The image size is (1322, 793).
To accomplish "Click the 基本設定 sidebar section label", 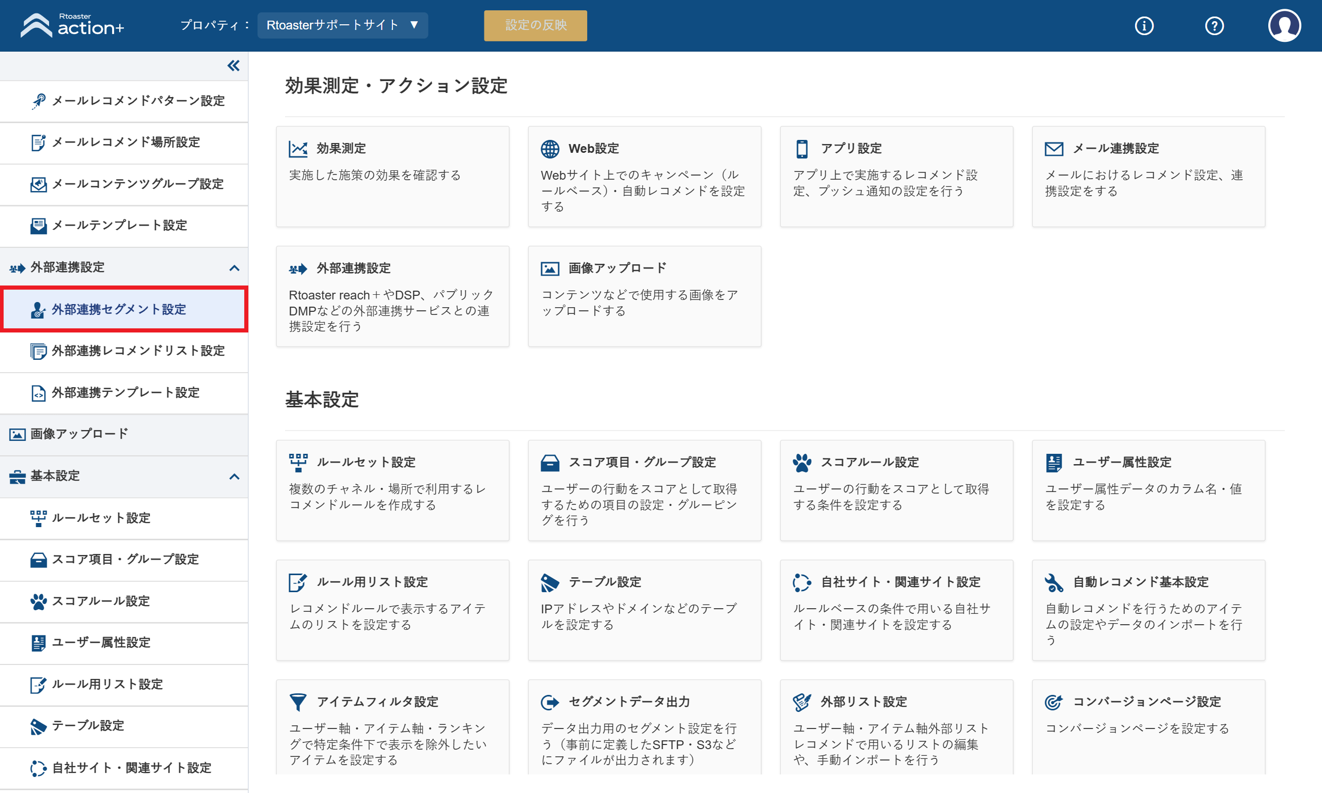I will (55, 476).
